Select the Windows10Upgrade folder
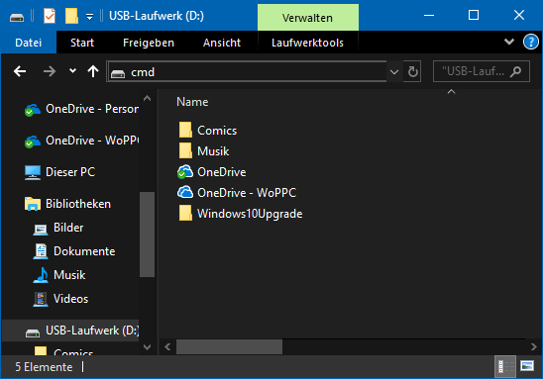This screenshot has width=543, height=379. [241, 214]
